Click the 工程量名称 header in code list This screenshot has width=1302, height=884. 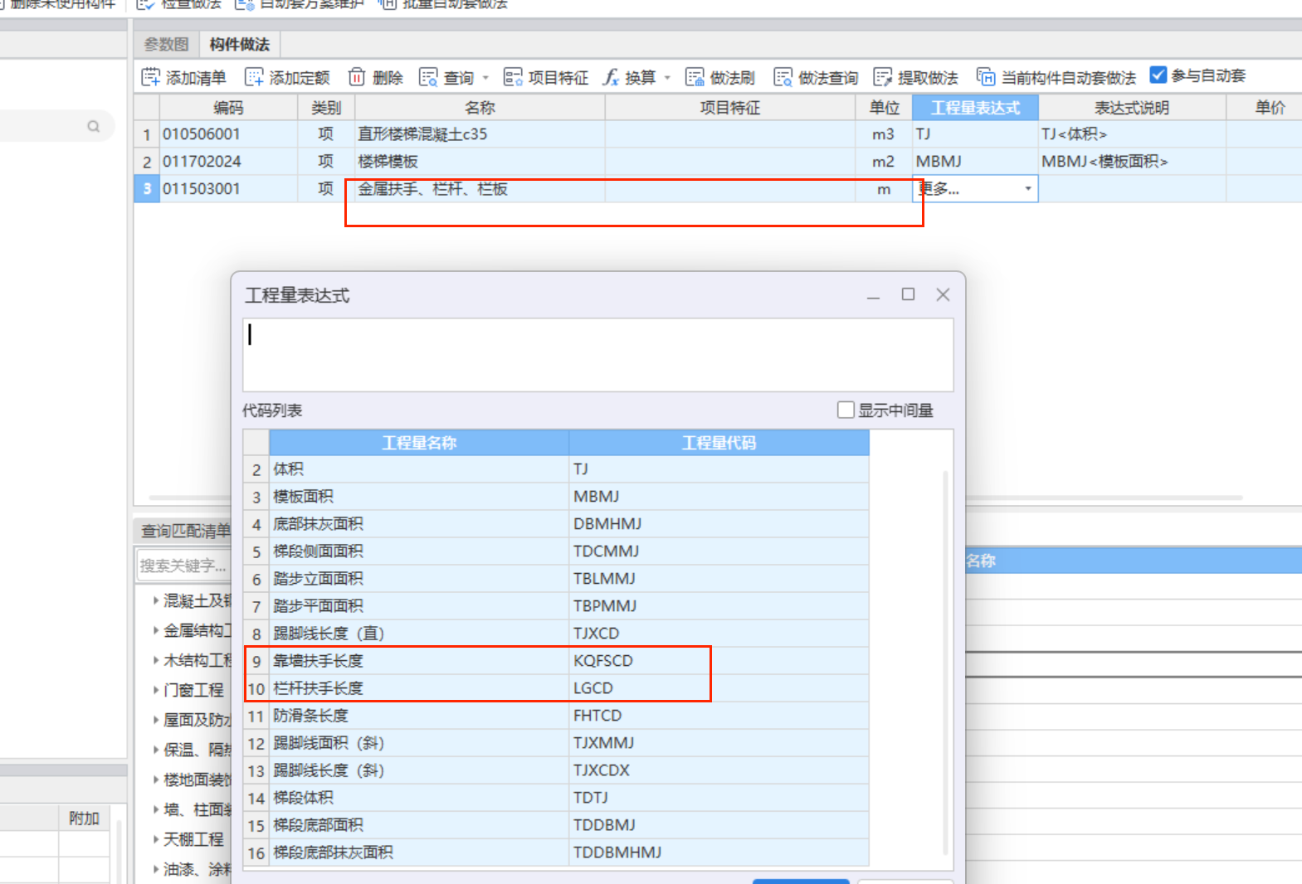point(419,443)
